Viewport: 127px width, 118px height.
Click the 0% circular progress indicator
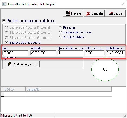point(105,69)
